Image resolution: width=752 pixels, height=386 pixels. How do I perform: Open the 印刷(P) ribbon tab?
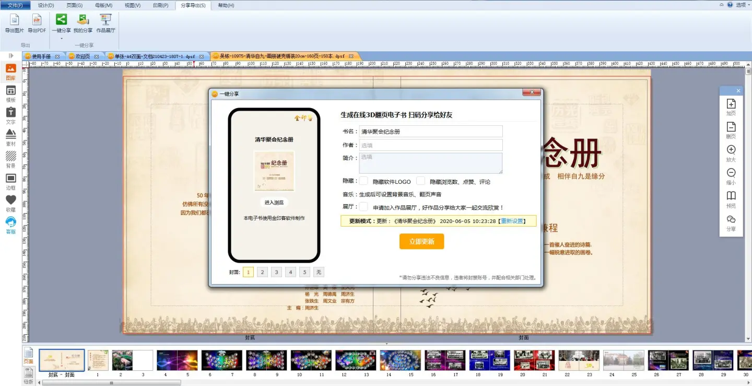point(160,5)
